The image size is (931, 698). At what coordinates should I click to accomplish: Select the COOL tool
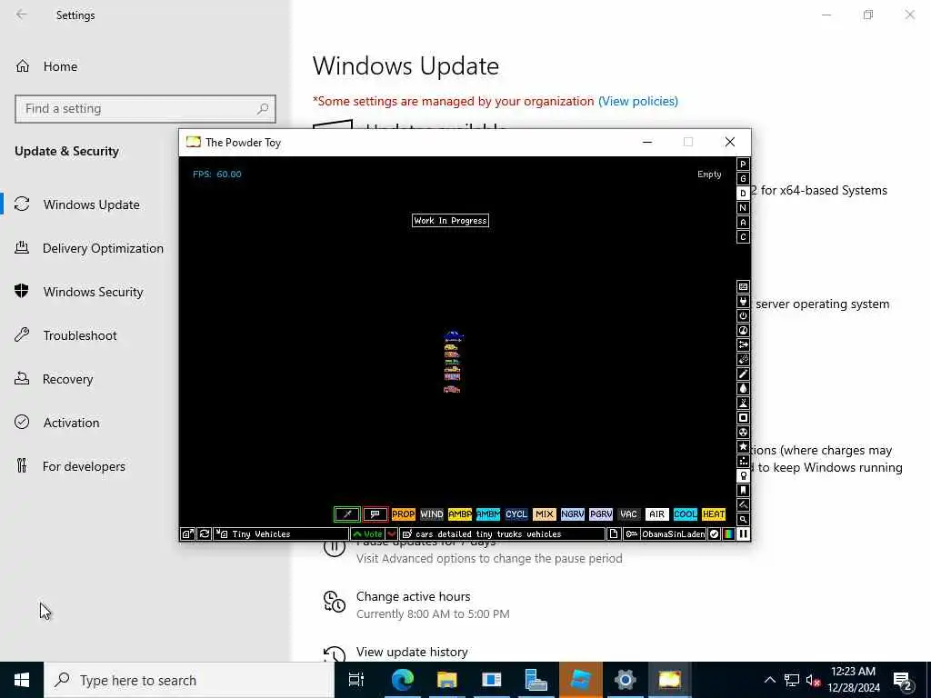pos(686,514)
